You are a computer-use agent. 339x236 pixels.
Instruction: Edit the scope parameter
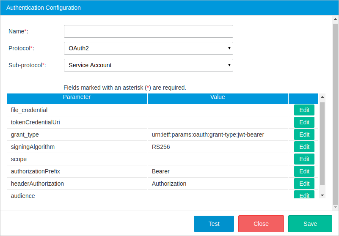(304, 159)
